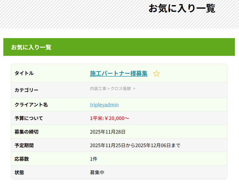Click the green お気に入り一覧 section header

(31, 47)
